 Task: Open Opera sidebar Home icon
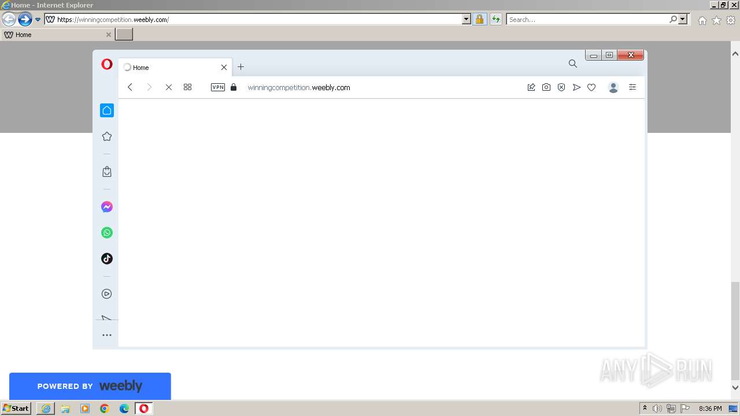click(107, 110)
